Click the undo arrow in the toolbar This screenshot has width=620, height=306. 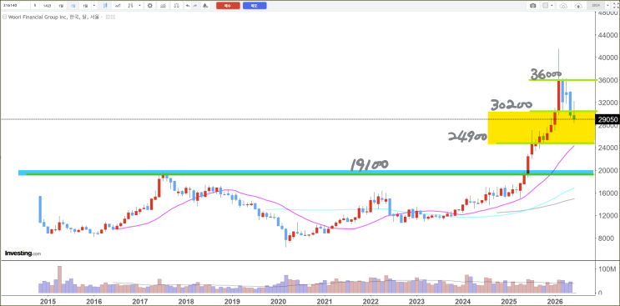(188, 6)
